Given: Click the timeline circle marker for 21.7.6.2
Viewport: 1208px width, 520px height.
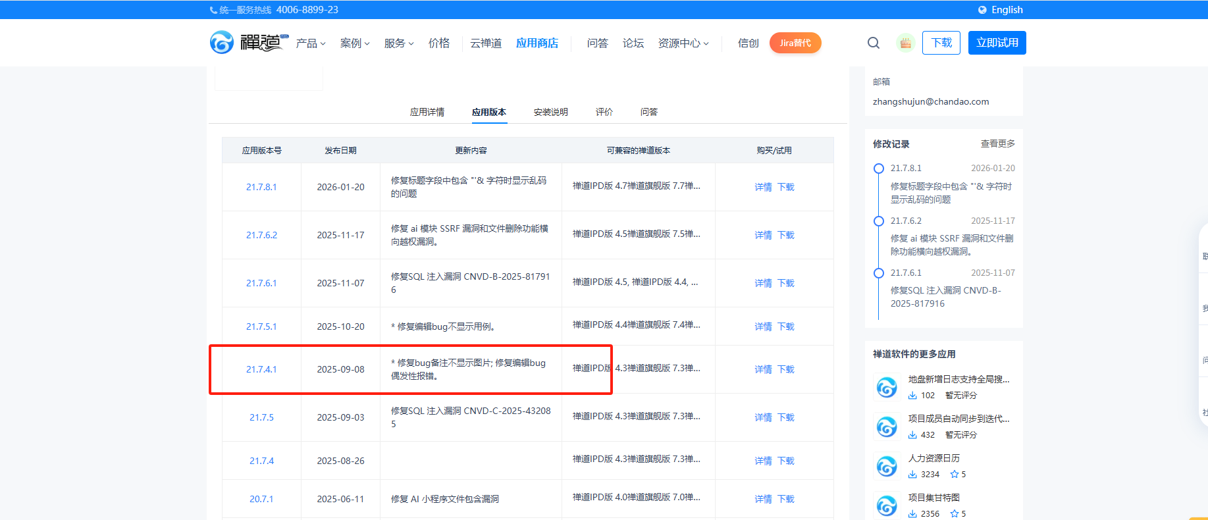Looking at the screenshot, I should tap(878, 221).
